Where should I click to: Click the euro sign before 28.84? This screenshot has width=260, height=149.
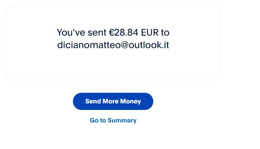tap(111, 32)
